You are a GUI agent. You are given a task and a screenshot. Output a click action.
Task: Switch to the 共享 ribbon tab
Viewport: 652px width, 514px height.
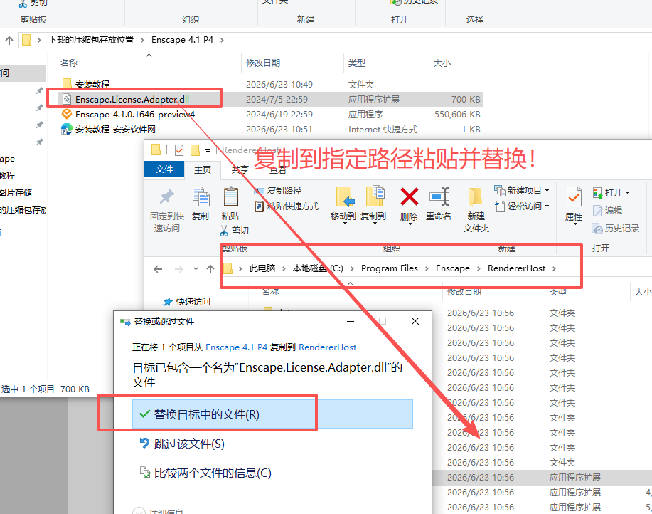(240, 170)
